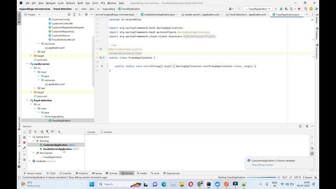
Task: Click the Build hammer icon in toolbar
Action: point(239,9)
